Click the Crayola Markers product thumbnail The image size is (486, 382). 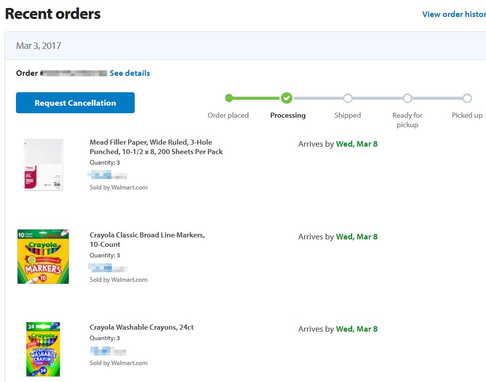(x=43, y=257)
